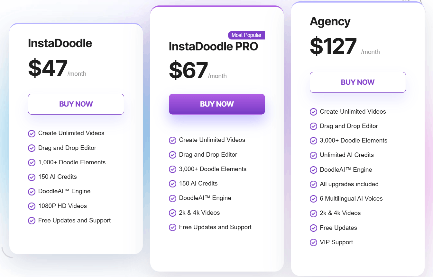
Task: Click the checkmark beside Free Updates and Support in InstaDoodle
Action: point(32,221)
